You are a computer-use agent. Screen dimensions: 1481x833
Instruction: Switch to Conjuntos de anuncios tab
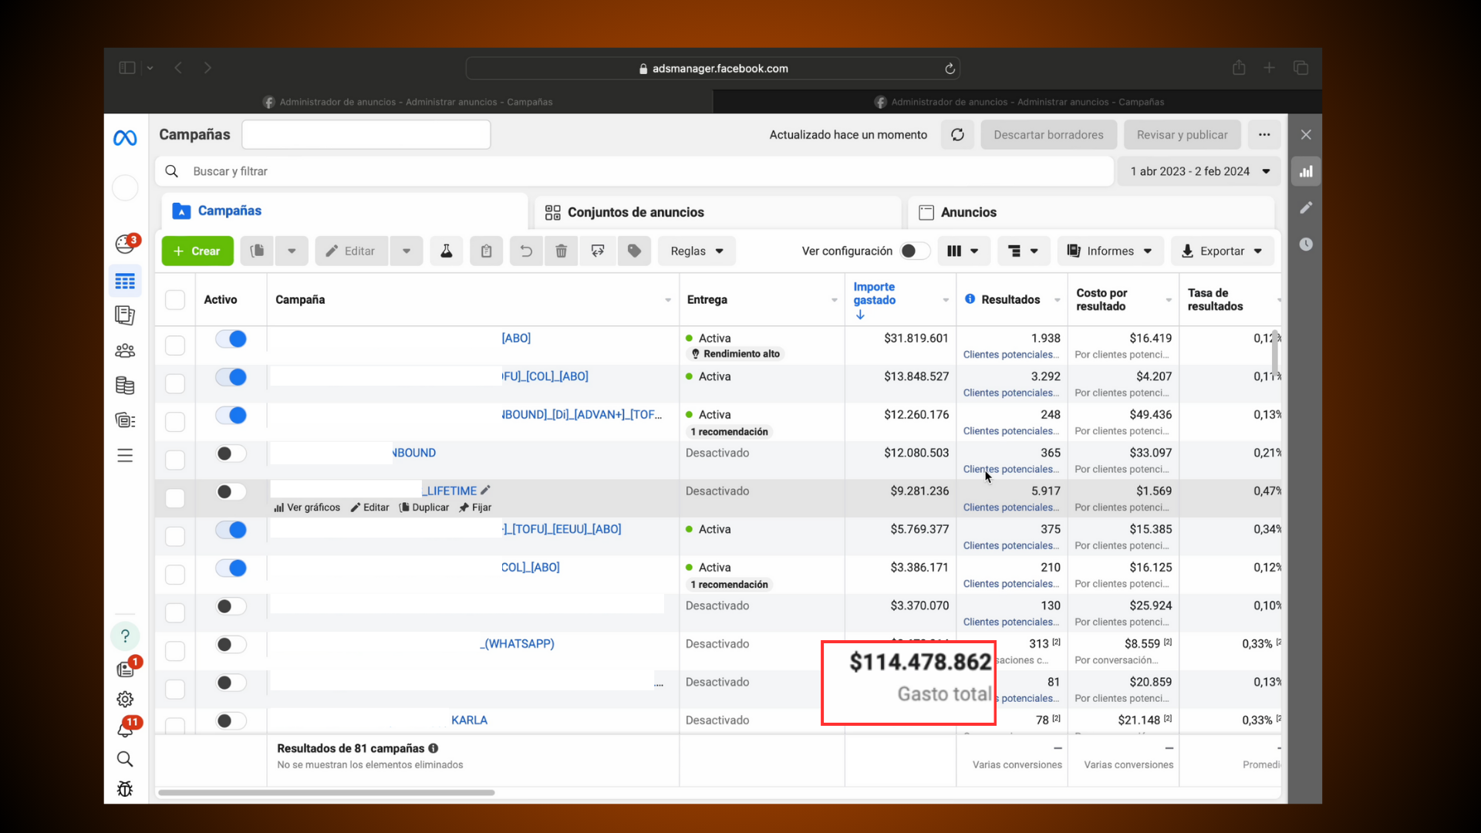click(636, 212)
